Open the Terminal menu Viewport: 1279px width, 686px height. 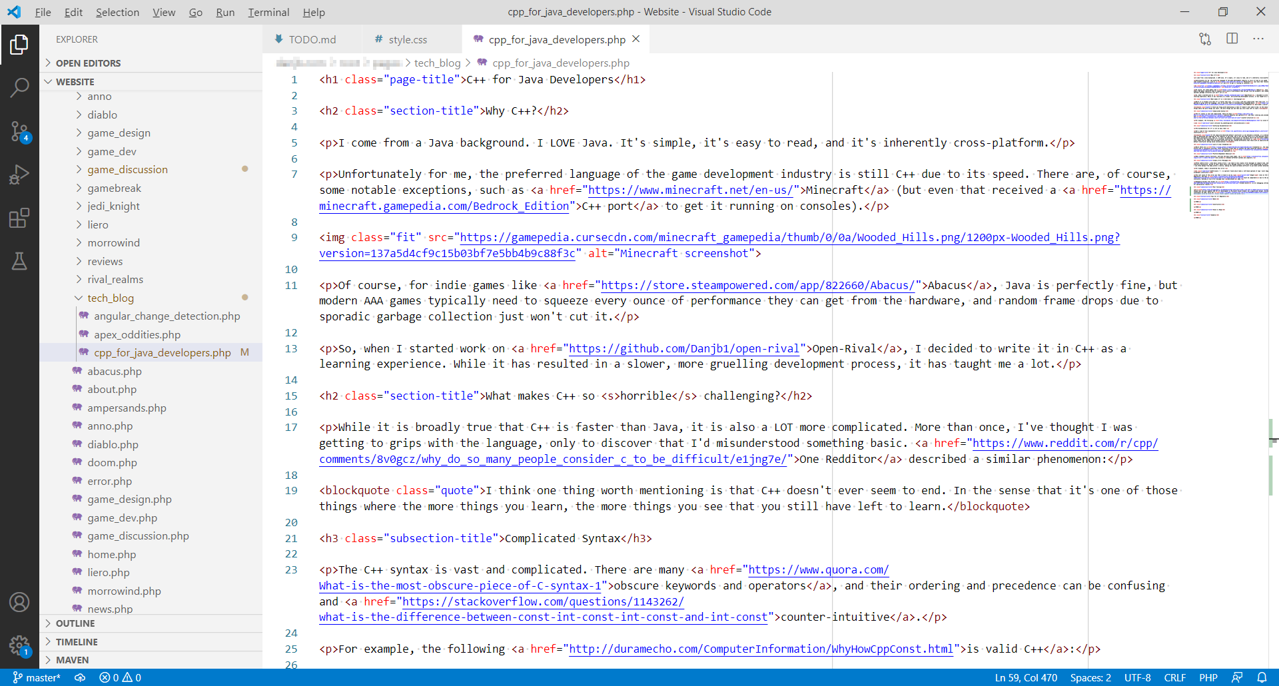tap(268, 12)
